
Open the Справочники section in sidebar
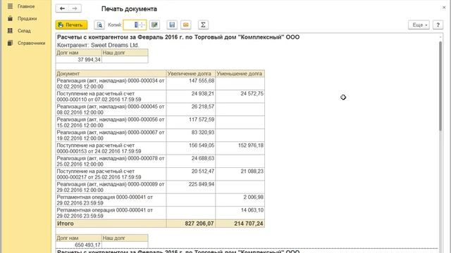(x=31, y=43)
